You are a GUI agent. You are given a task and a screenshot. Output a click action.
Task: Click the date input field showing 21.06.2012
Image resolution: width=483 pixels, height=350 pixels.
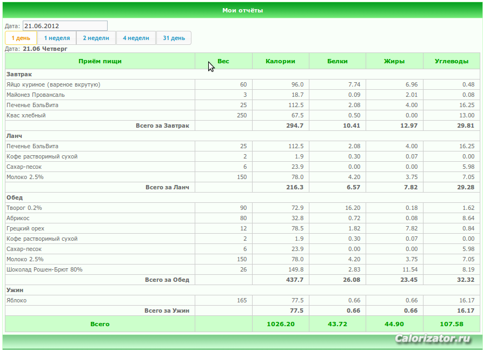(x=65, y=26)
